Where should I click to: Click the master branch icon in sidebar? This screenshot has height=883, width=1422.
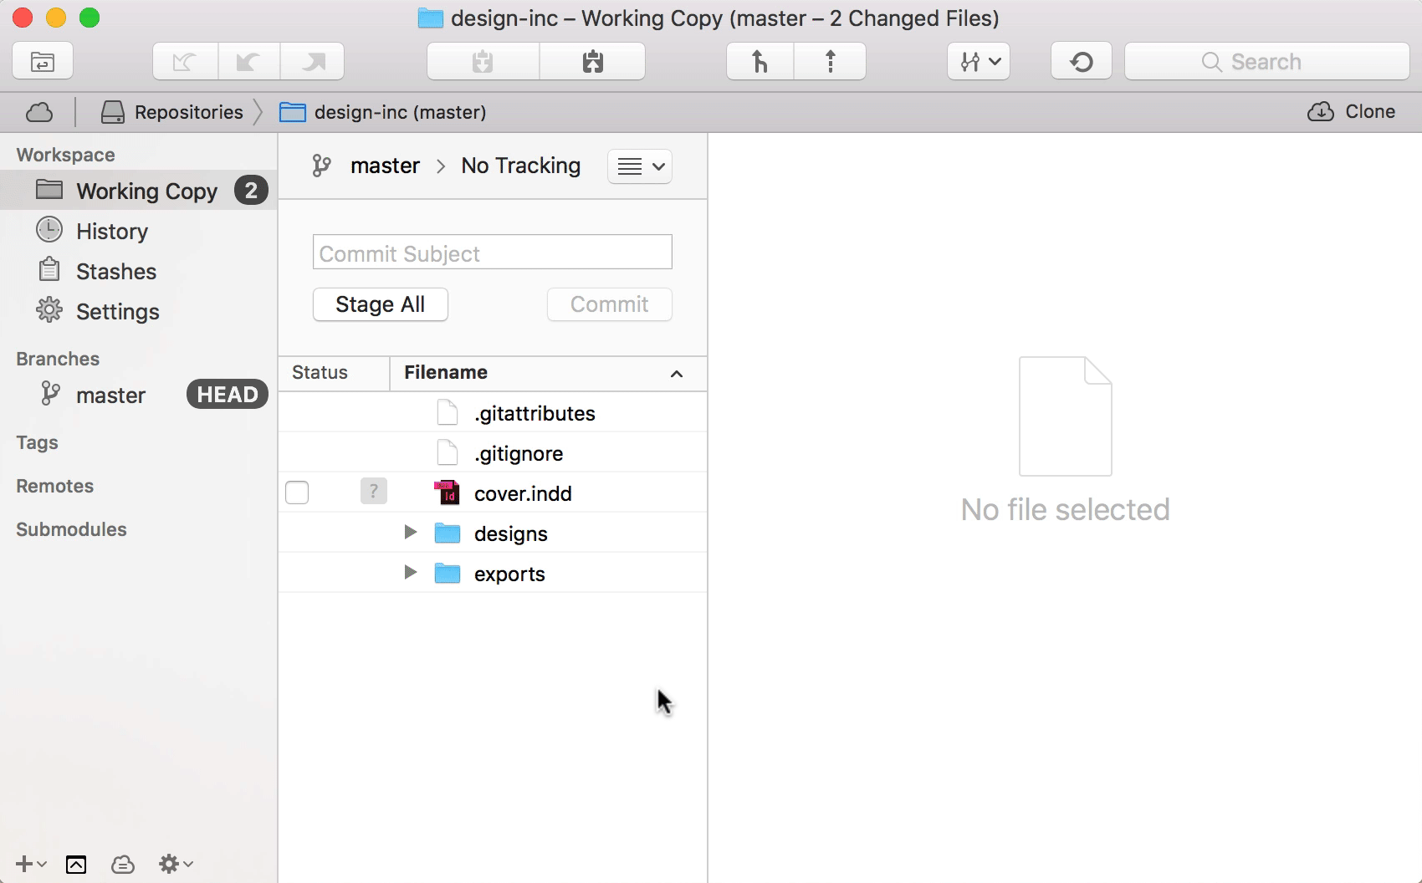[x=50, y=394]
